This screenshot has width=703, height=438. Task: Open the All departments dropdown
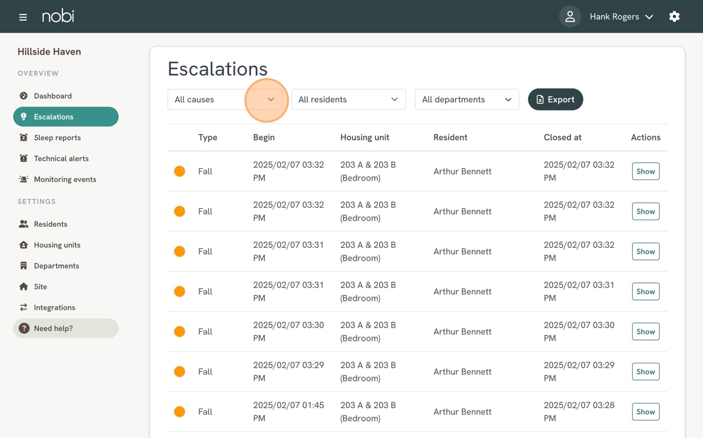click(x=467, y=100)
